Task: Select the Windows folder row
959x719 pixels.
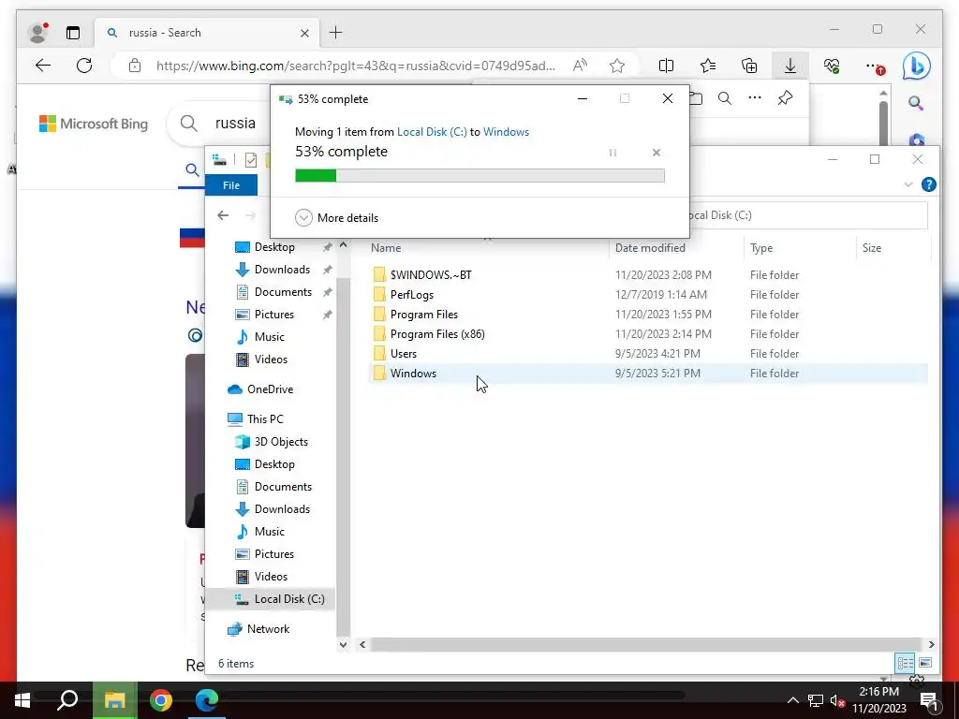Action: coord(648,373)
